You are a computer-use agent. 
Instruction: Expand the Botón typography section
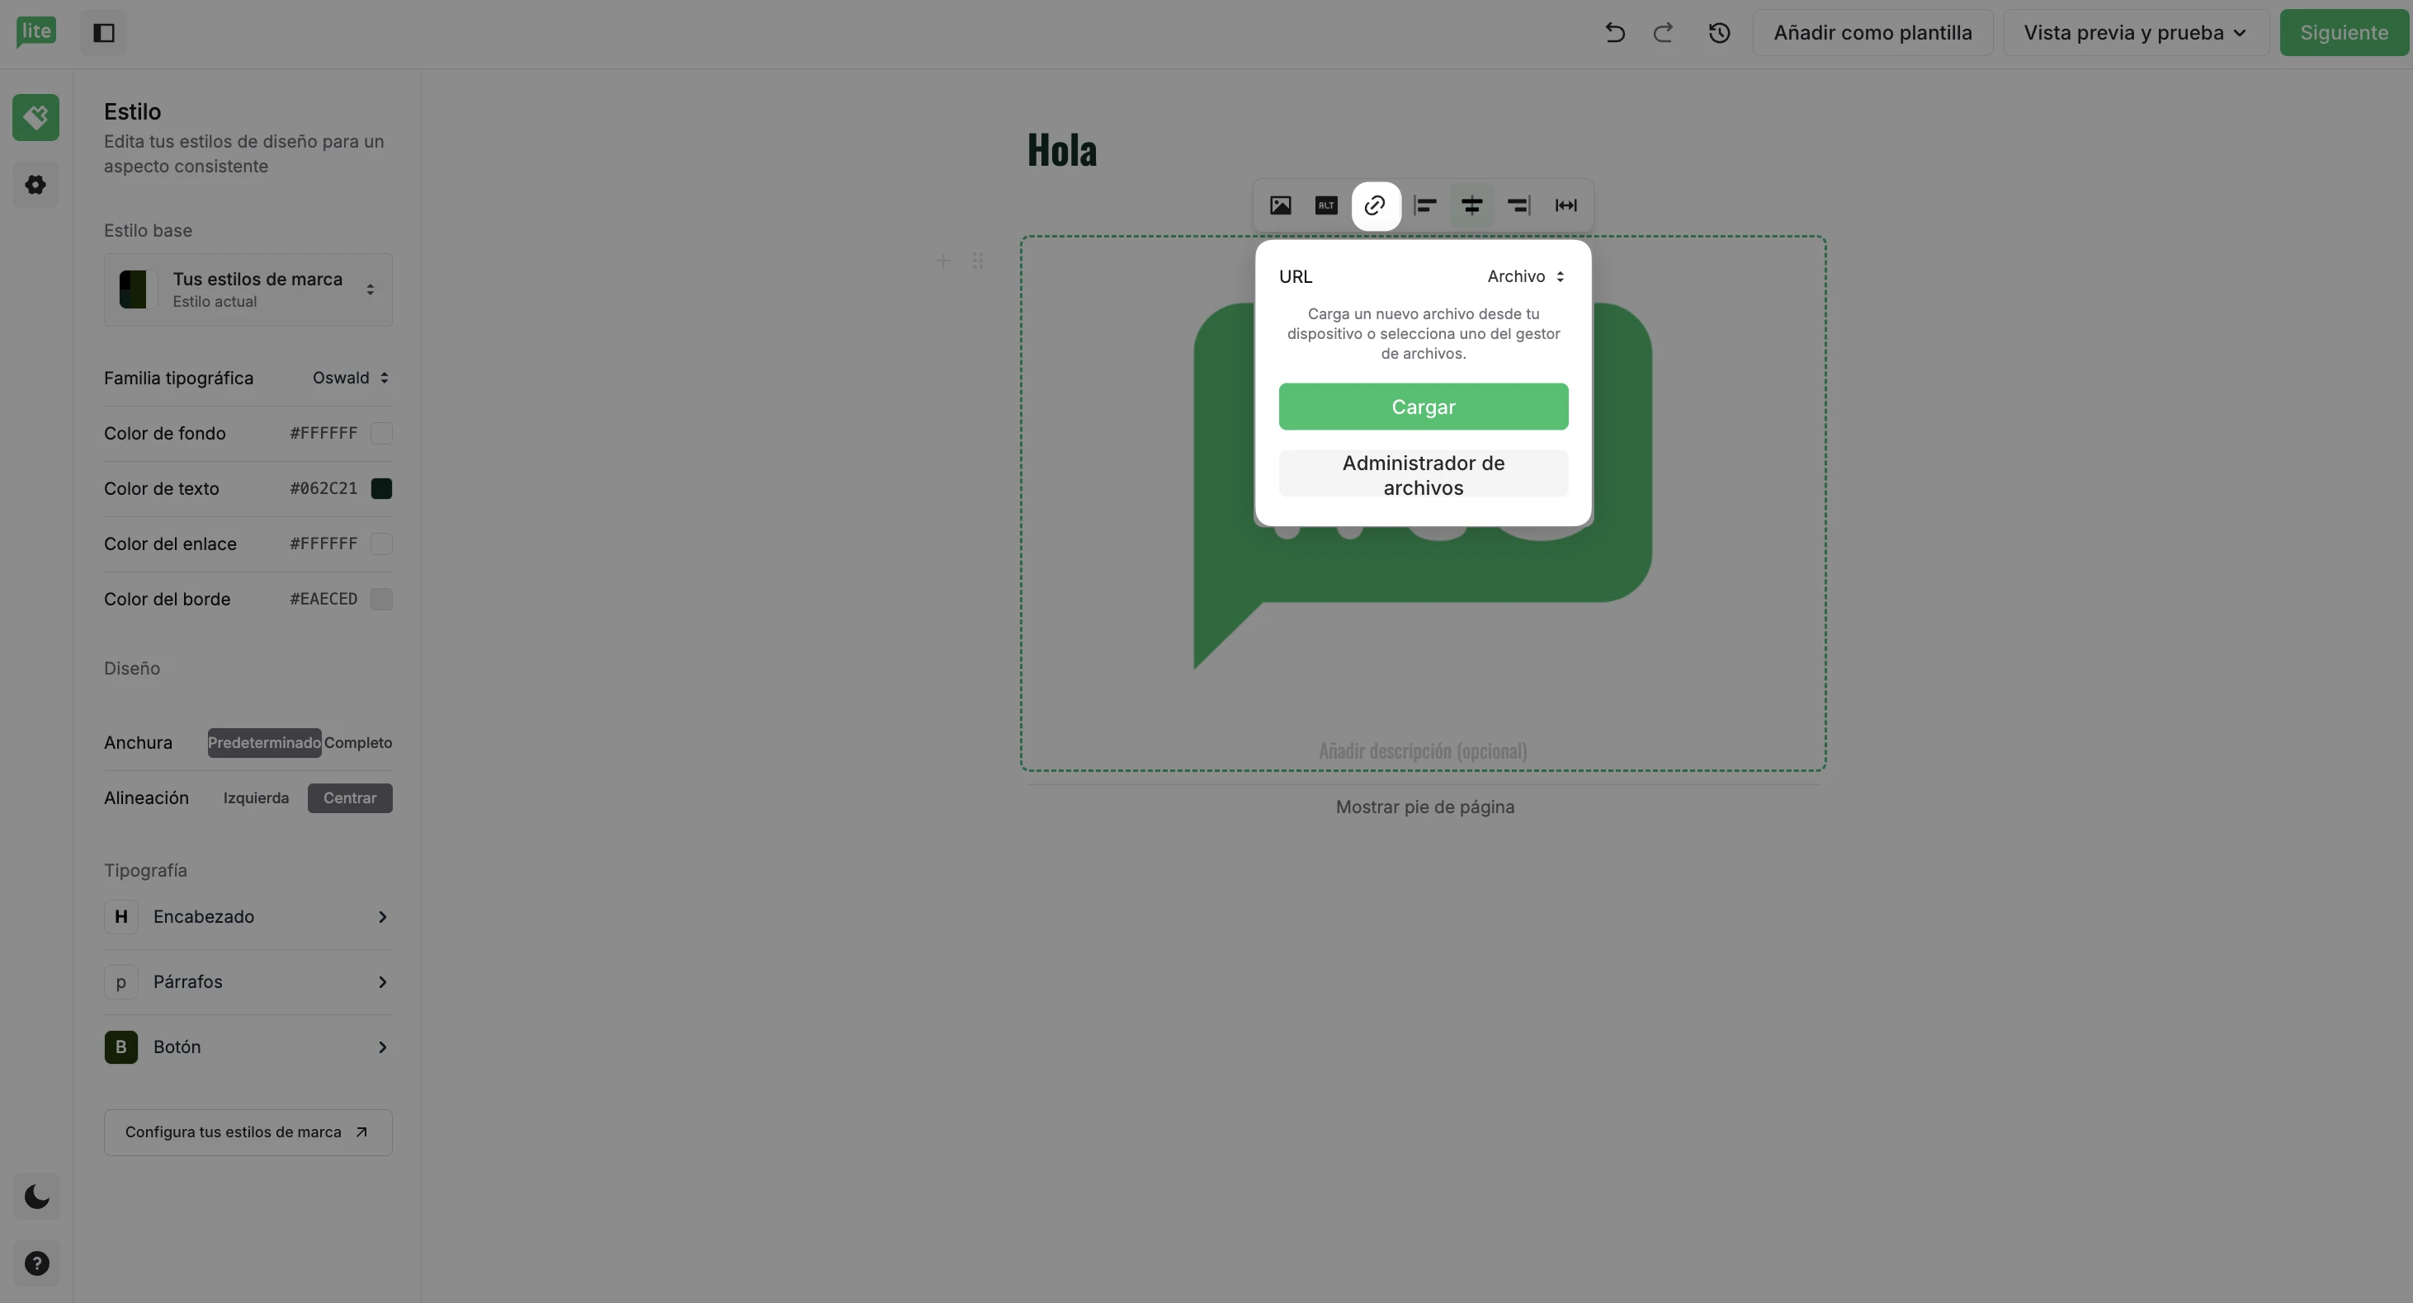click(x=248, y=1047)
